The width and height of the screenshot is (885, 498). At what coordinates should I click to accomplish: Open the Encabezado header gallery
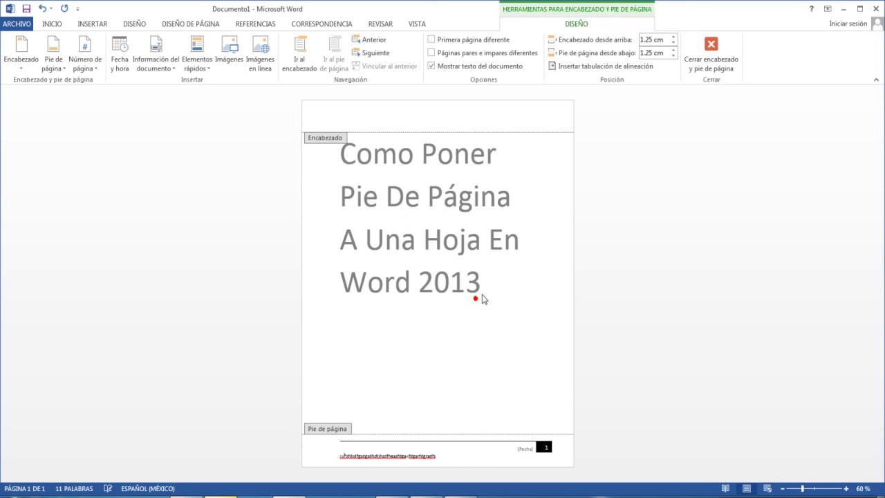coord(21,54)
